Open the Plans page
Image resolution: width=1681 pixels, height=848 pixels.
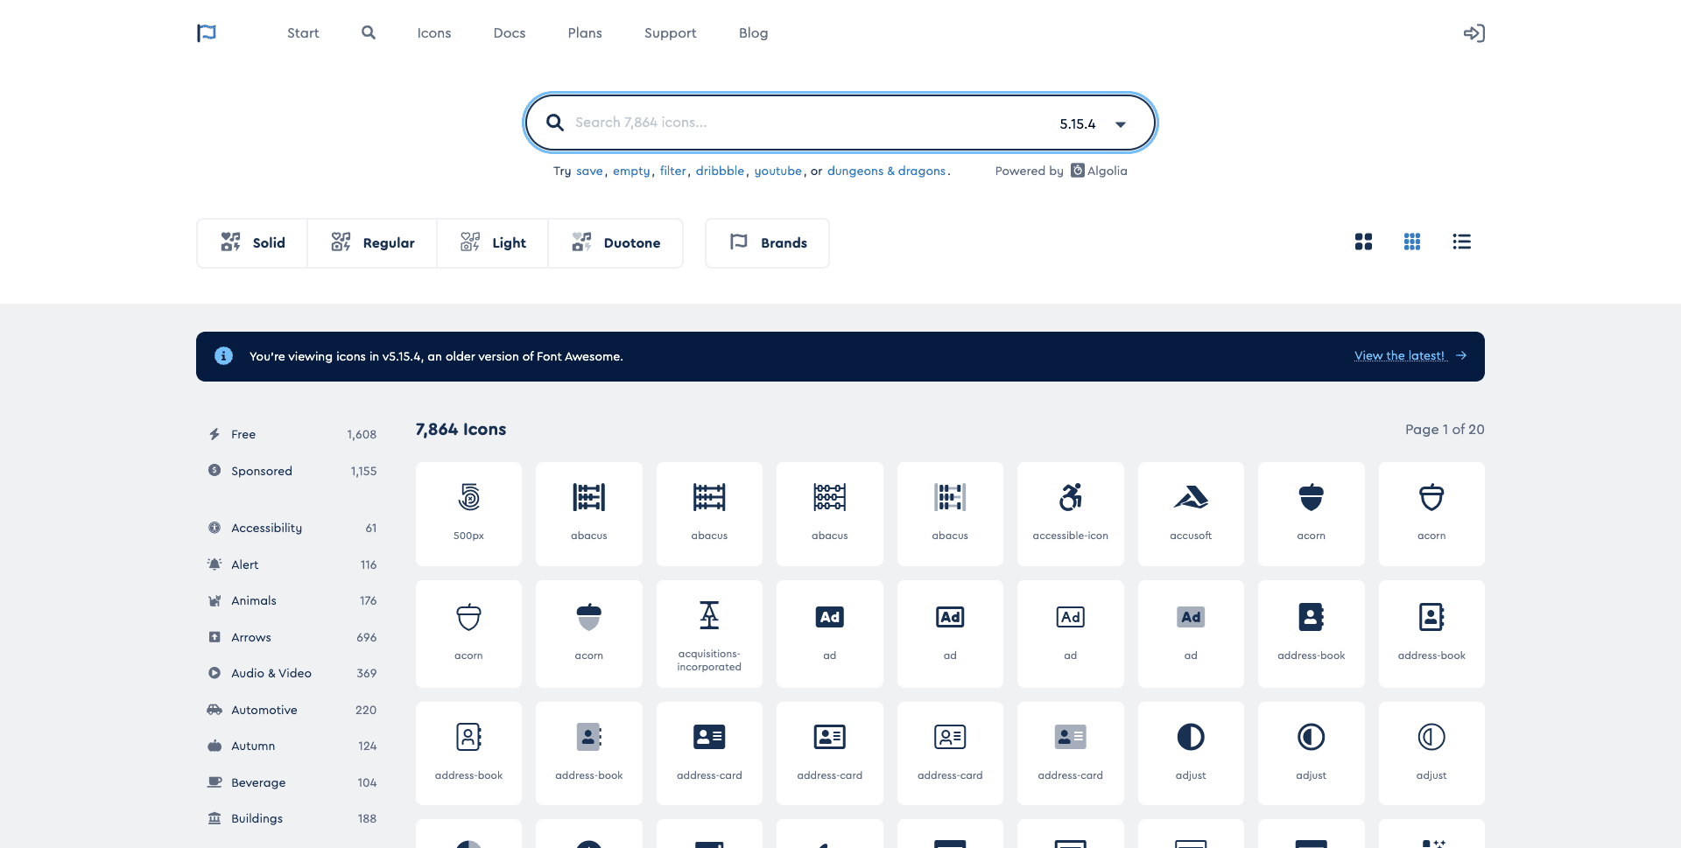click(585, 33)
